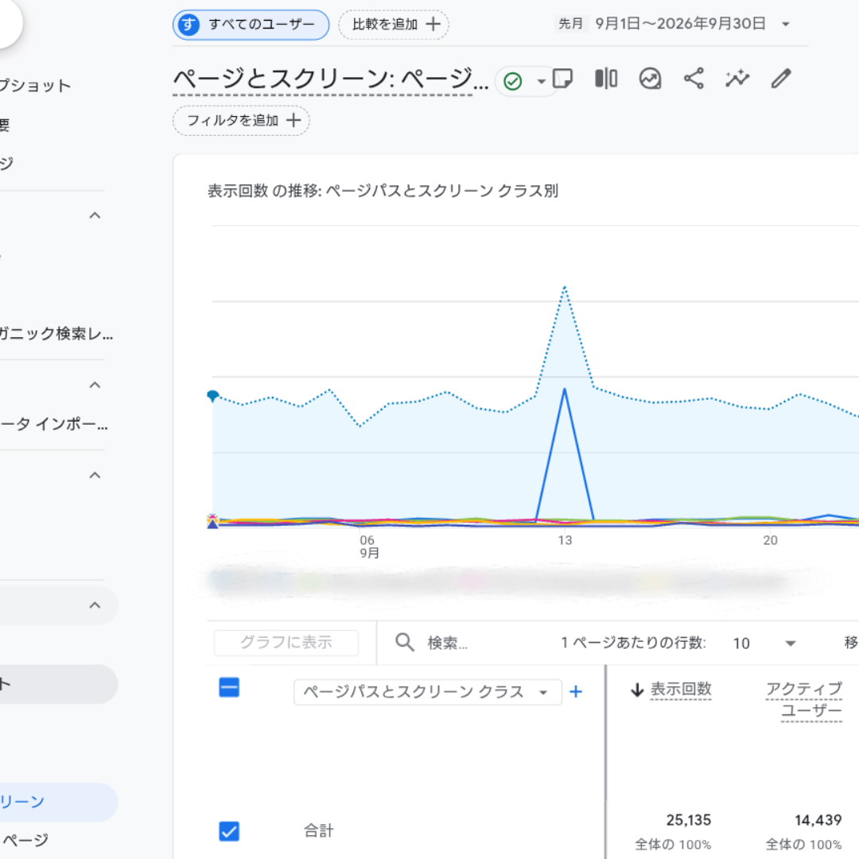Click the chart peak point on the 13th
859x859 pixels.
tap(565, 286)
